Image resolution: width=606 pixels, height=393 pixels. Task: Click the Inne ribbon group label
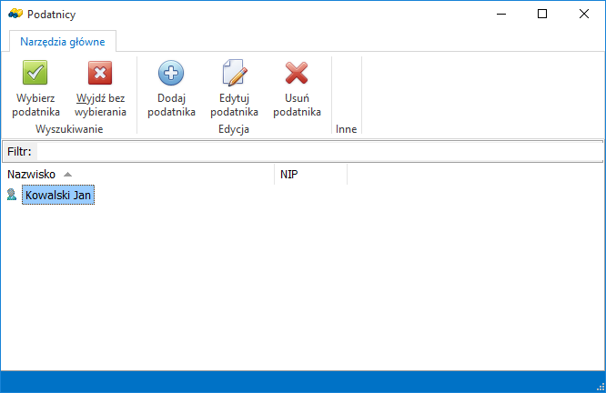coord(346,129)
